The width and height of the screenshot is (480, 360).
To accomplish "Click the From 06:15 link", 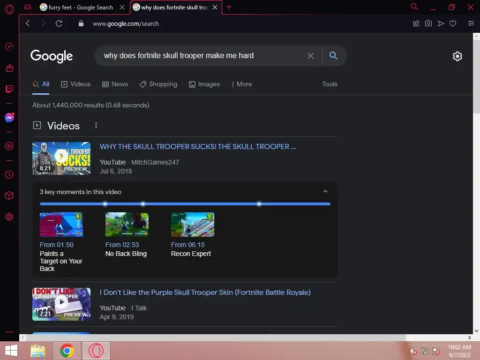I will (187, 245).
